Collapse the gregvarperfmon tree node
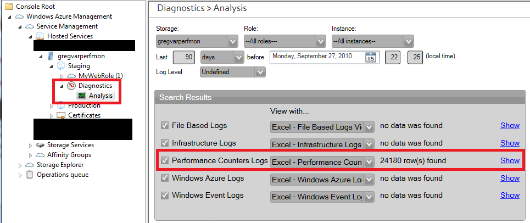 coord(41,57)
